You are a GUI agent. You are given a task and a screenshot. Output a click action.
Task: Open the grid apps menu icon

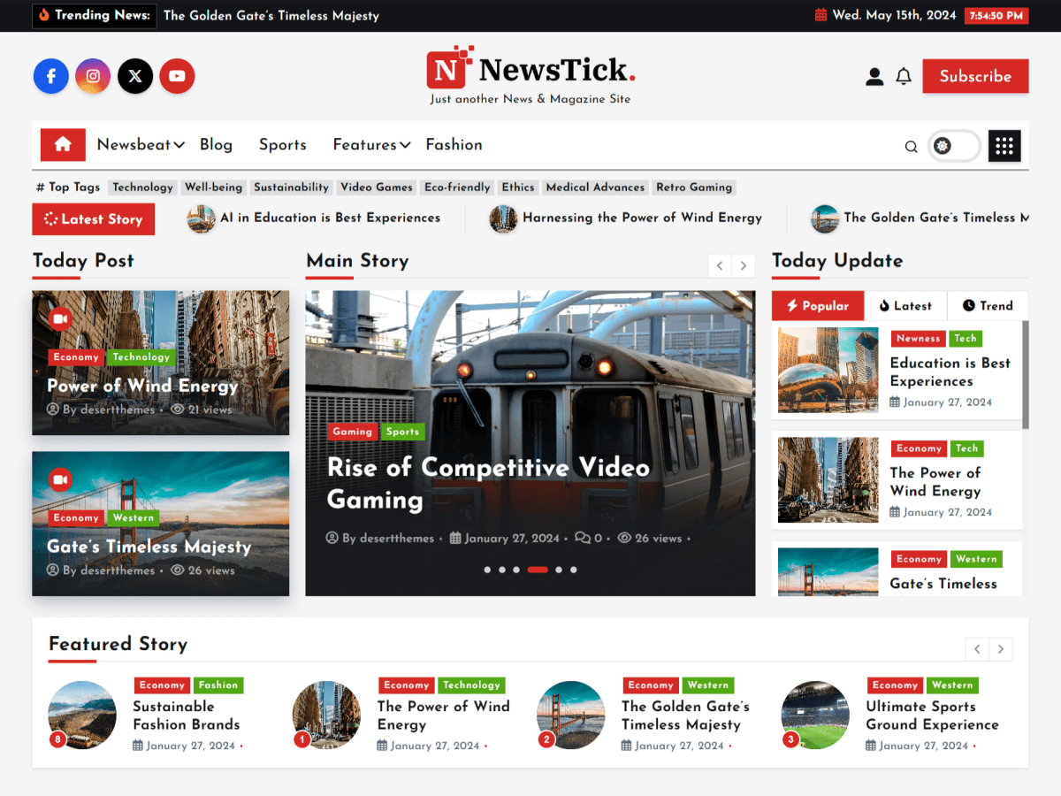click(x=1004, y=145)
